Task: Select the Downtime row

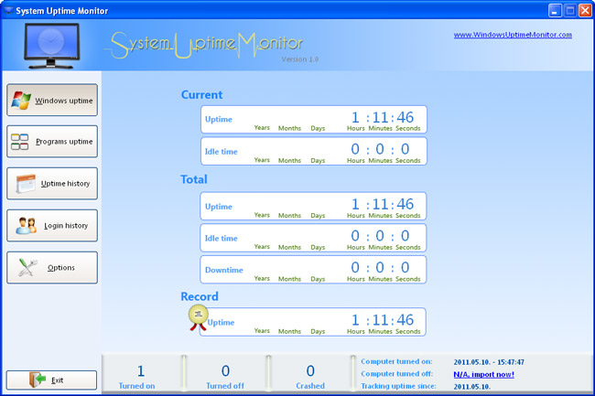Action: (x=313, y=270)
